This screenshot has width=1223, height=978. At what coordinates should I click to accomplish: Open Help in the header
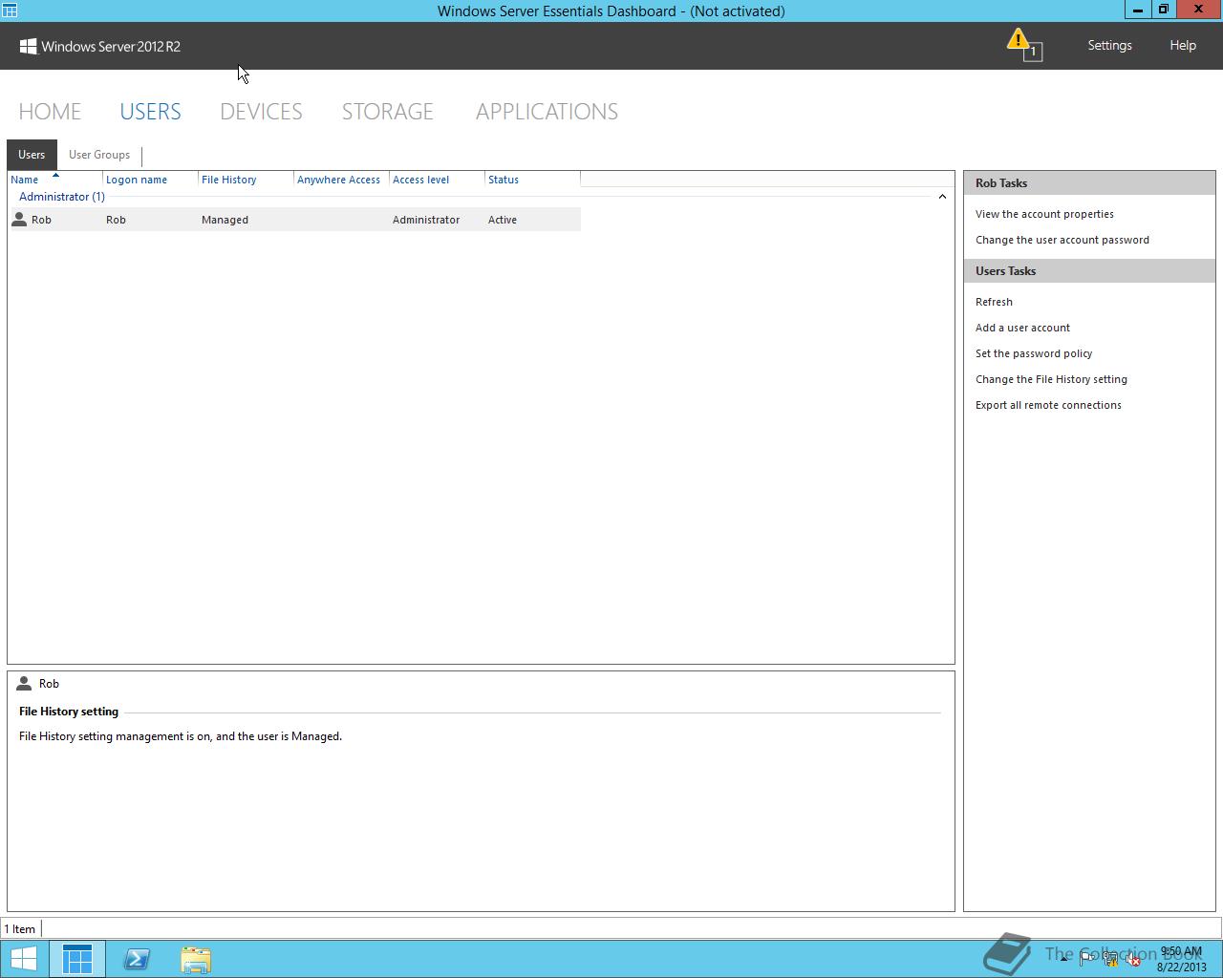click(1183, 45)
